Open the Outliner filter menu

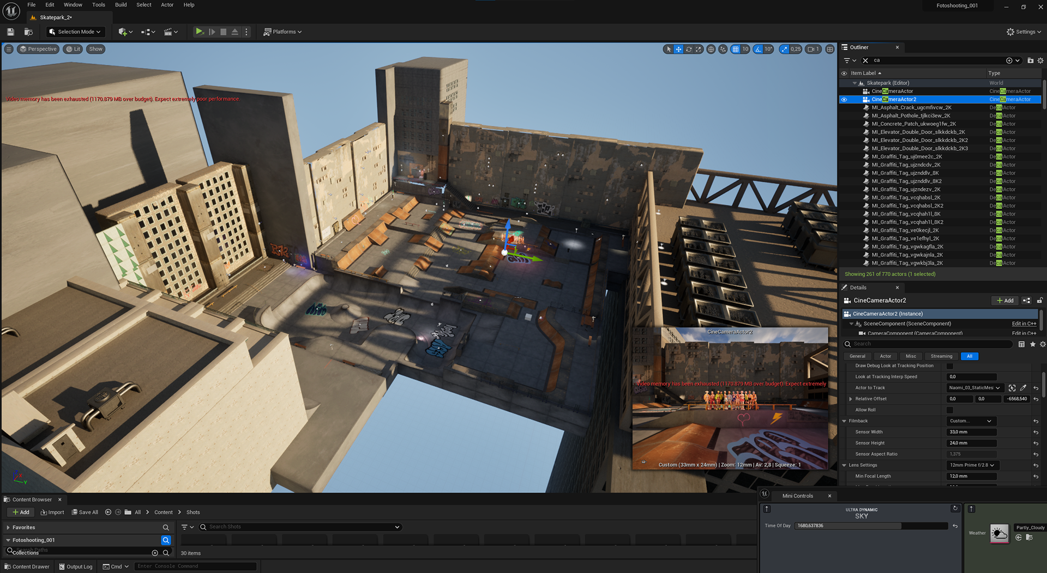(850, 60)
